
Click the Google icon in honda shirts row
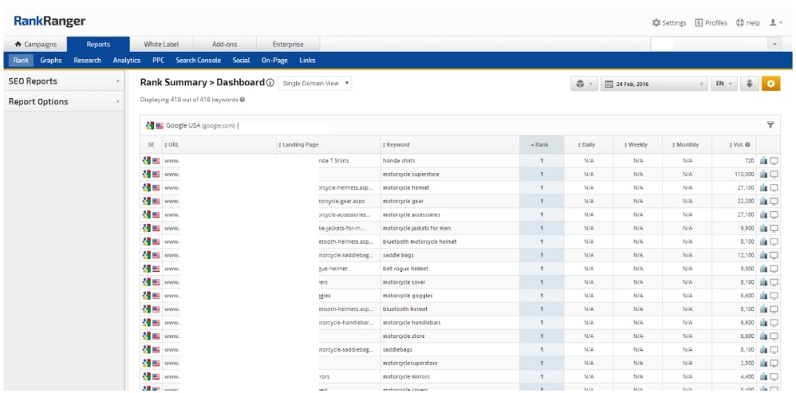click(x=147, y=160)
